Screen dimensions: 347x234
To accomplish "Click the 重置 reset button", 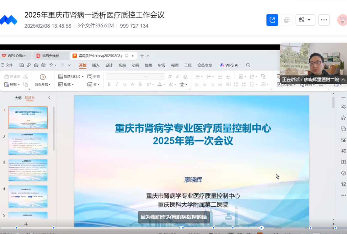I will point(94,77).
